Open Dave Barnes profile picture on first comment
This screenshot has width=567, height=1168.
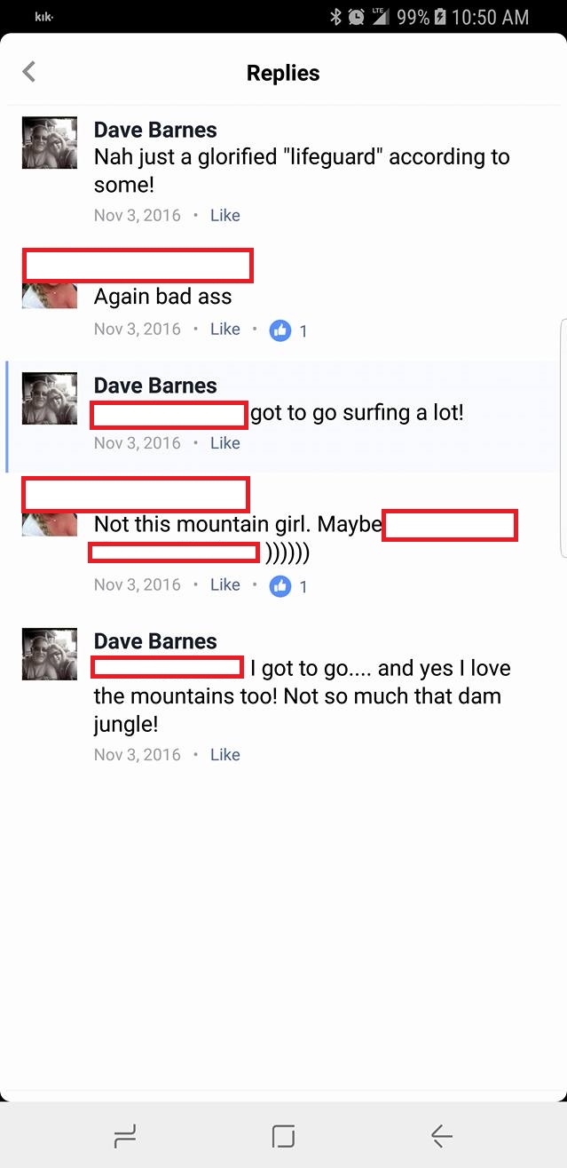[x=50, y=142]
